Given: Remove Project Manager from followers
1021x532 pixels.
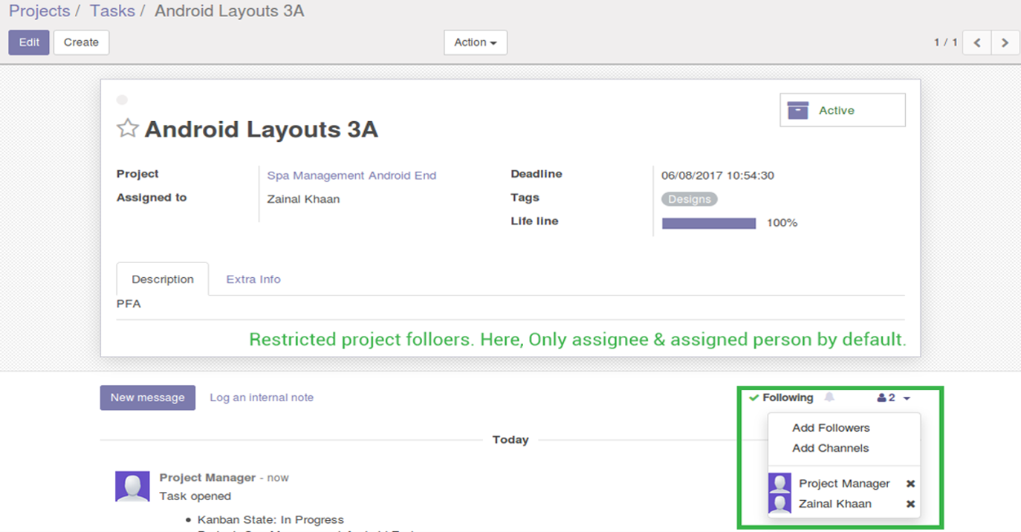Looking at the screenshot, I should click(x=910, y=484).
